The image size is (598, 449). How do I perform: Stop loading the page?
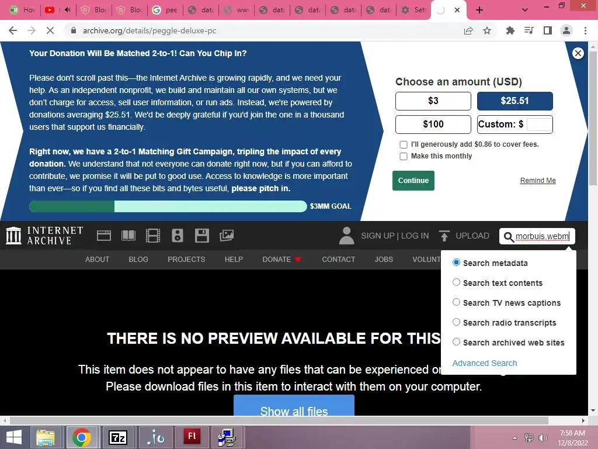(x=50, y=30)
